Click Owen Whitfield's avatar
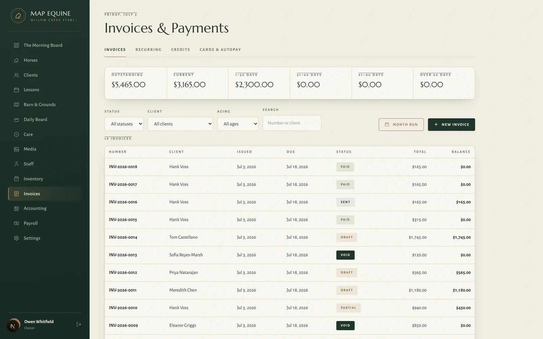 click(14, 325)
